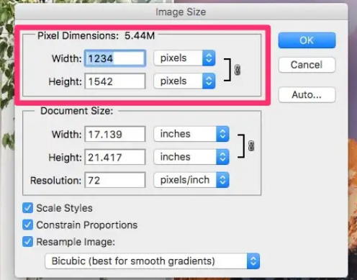Click the pixel dimensions chain link icon
The width and height of the screenshot is (357, 280).
click(x=237, y=70)
